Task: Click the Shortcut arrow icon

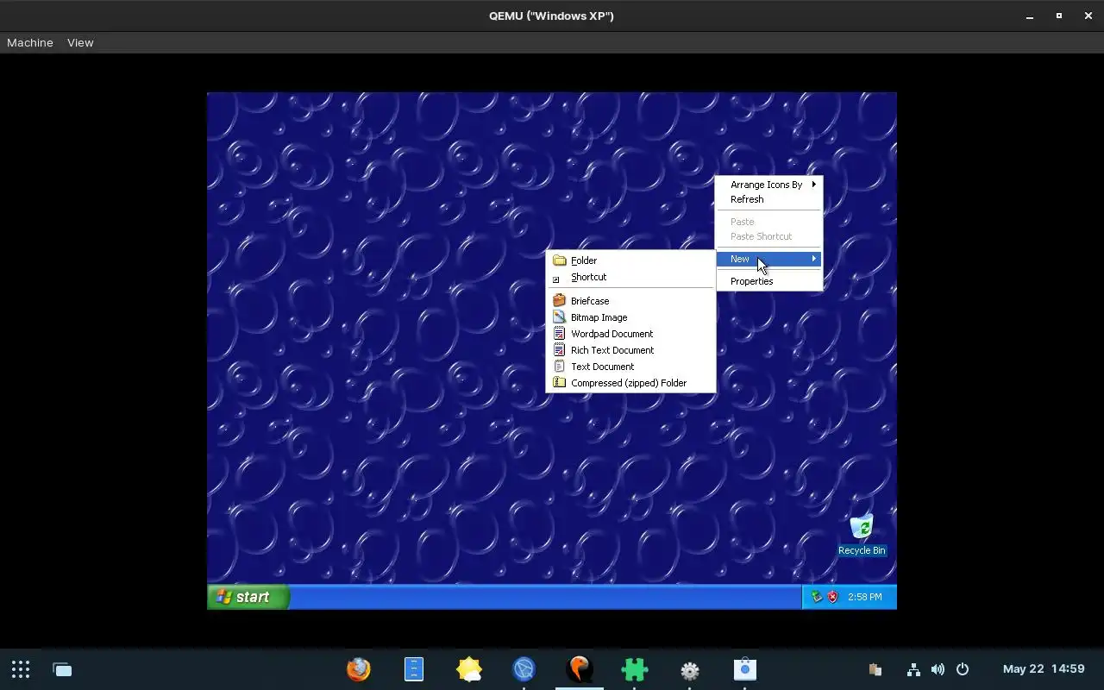Action: tap(556, 279)
